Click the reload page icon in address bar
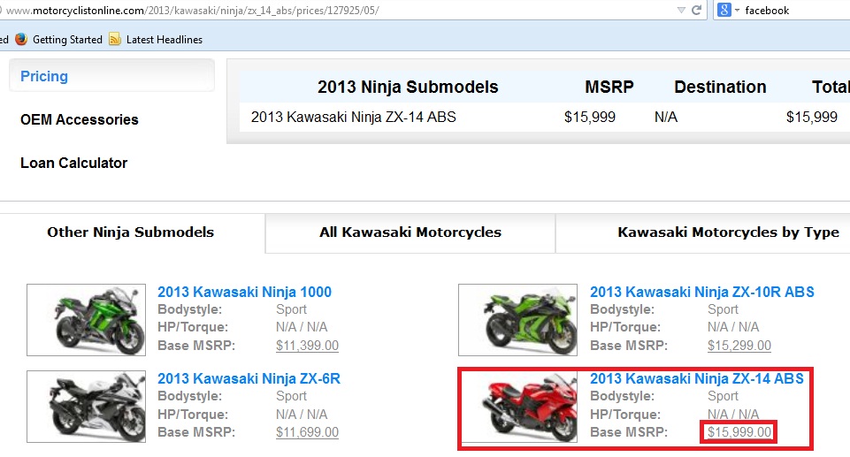850x457 pixels. pos(696,10)
